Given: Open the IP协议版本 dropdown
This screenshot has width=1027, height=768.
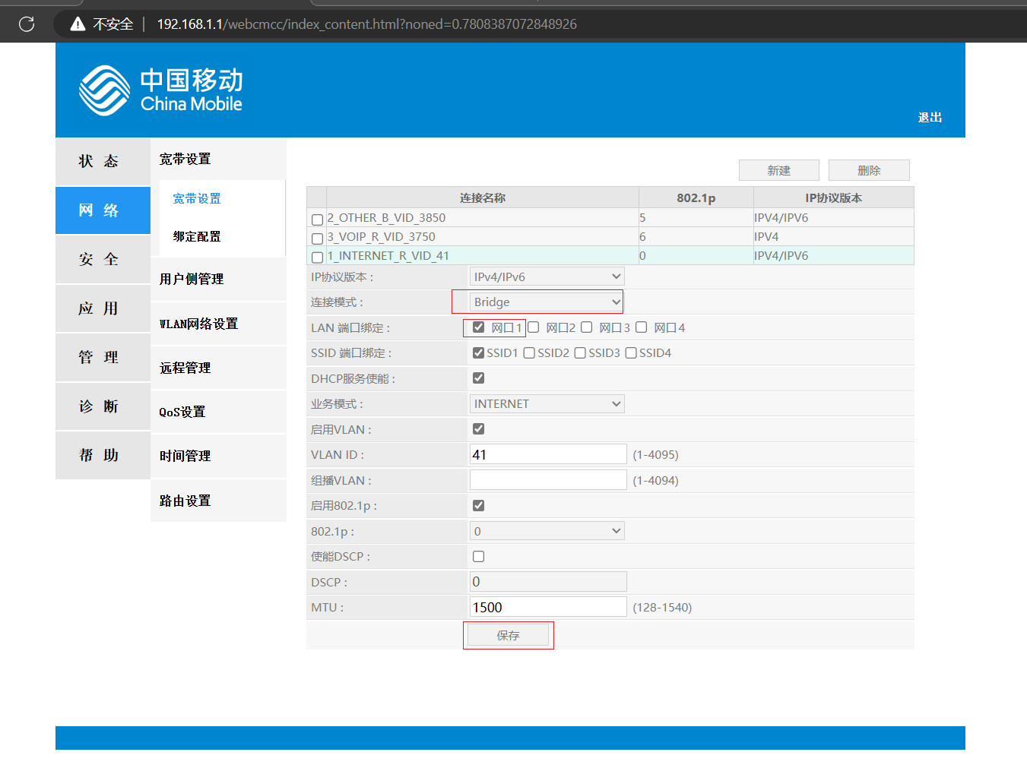Looking at the screenshot, I should coord(547,277).
